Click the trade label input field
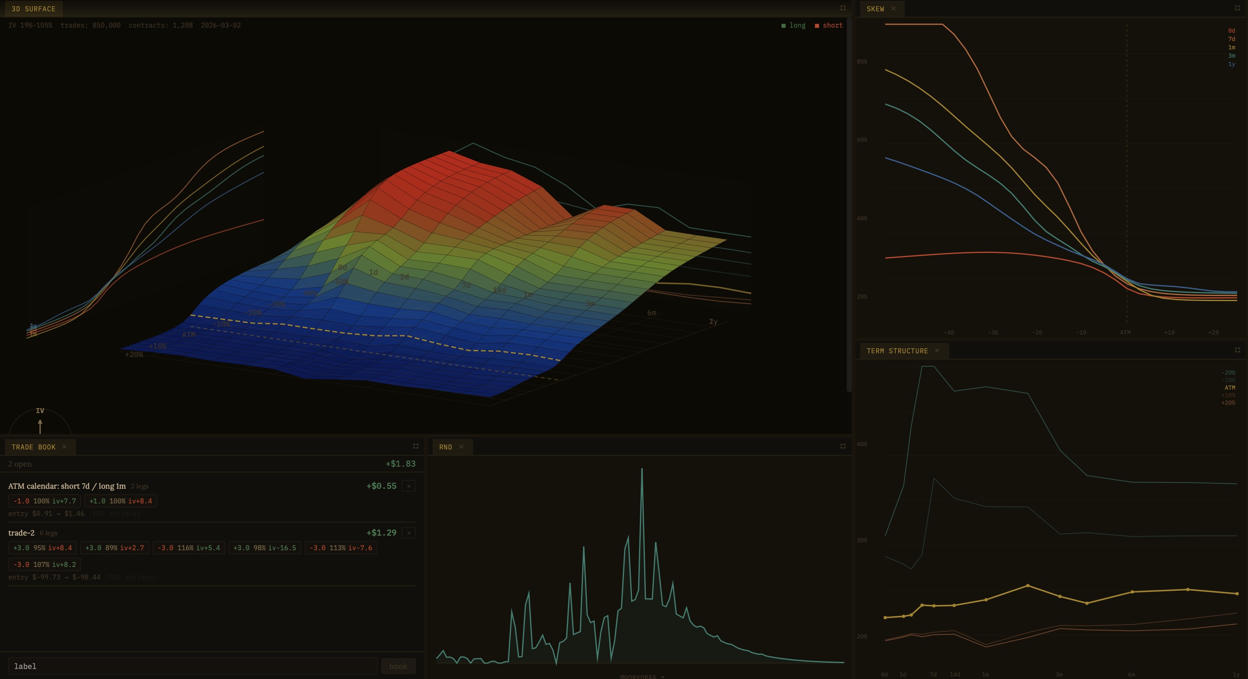Viewport: 1248px width, 679px height. point(192,666)
